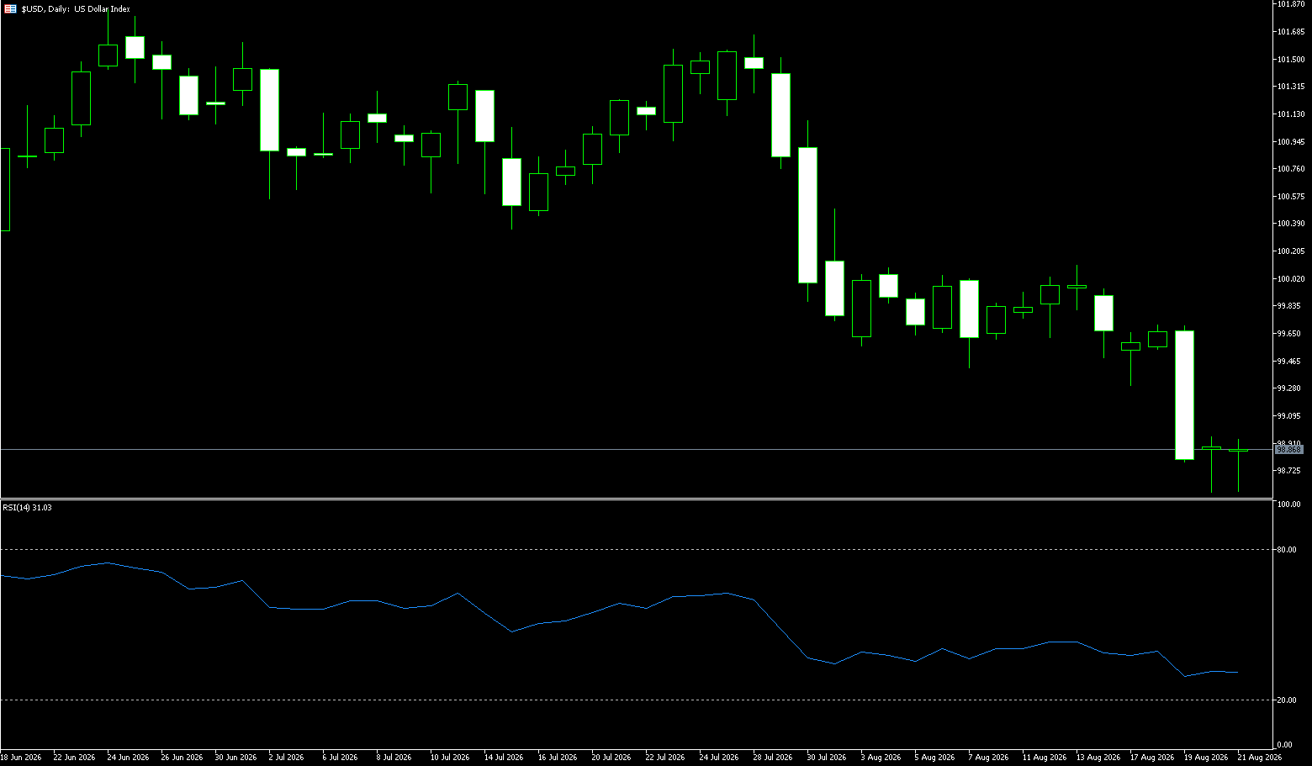Viewport: 1312px width, 766px height.
Task: Select the last candle above 21 Aug 2026
Action: point(1238,451)
